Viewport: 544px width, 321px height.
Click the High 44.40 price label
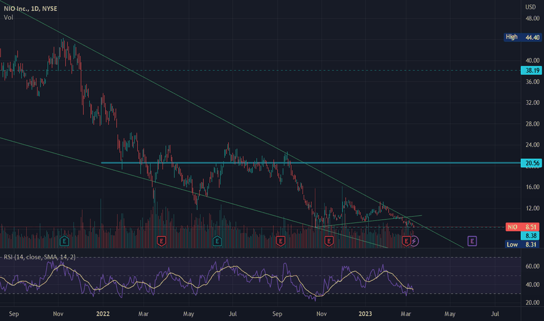tap(522, 37)
